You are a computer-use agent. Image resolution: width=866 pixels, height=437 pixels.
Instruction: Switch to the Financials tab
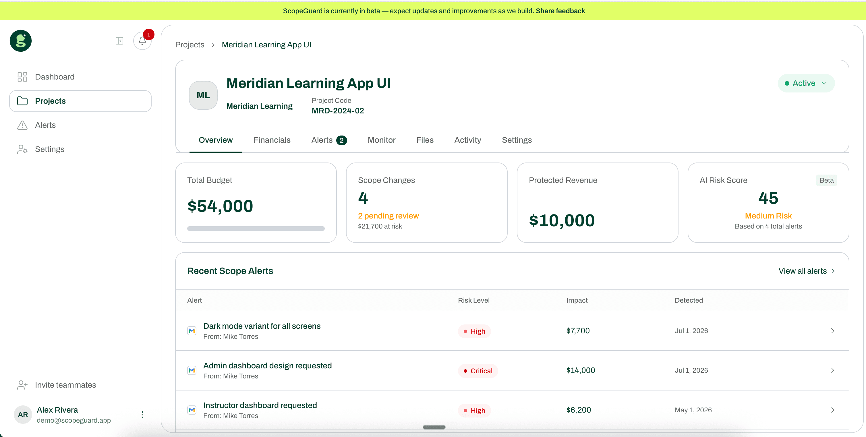(272, 140)
